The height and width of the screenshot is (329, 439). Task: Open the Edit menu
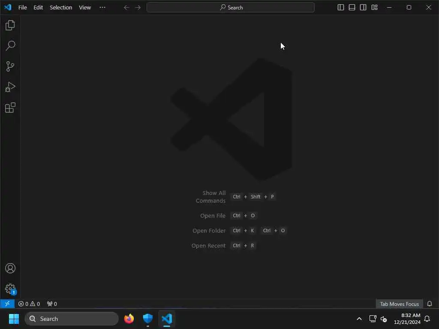(38, 8)
